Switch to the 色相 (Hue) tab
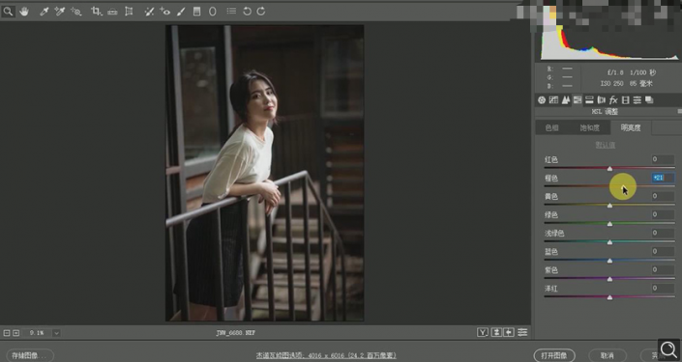The width and height of the screenshot is (682, 362). [x=552, y=127]
